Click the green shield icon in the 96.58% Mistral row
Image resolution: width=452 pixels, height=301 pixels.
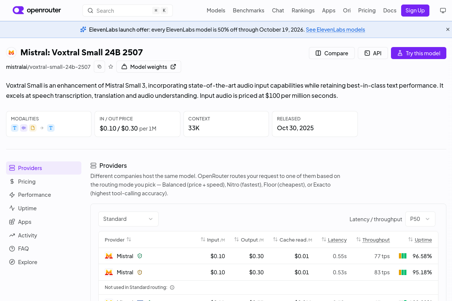[140, 256]
